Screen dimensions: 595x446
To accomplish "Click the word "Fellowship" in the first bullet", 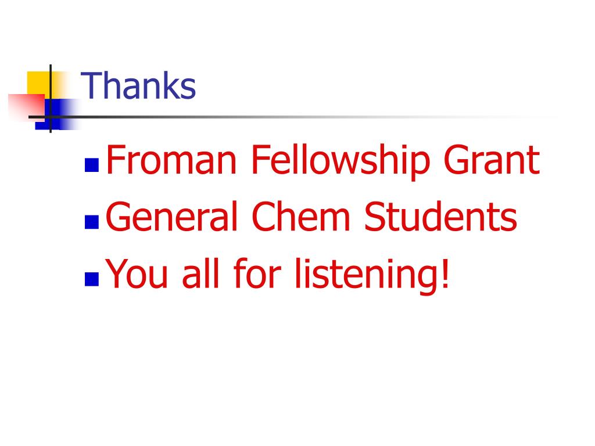I will [x=340, y=161].
